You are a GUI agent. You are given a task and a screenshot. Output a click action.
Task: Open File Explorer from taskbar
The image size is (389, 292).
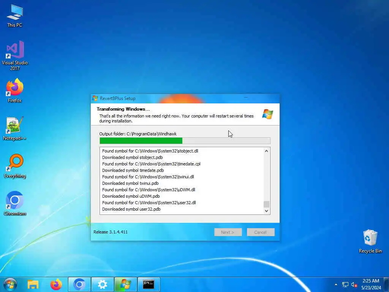33,284
